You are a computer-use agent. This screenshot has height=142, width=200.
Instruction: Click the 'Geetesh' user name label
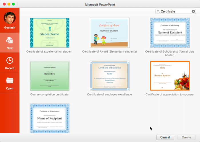coord(9,27)
